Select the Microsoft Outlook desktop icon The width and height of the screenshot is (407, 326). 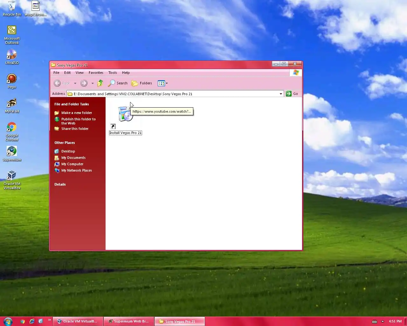pyautogui.click(x=12, y=35)
